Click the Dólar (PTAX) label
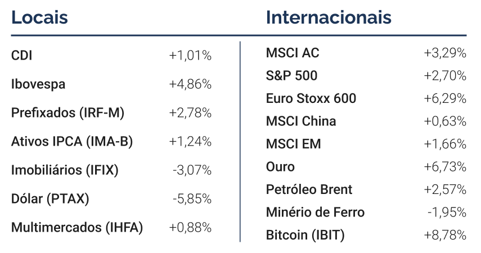The image size is (481, 253). click(50, 198)
